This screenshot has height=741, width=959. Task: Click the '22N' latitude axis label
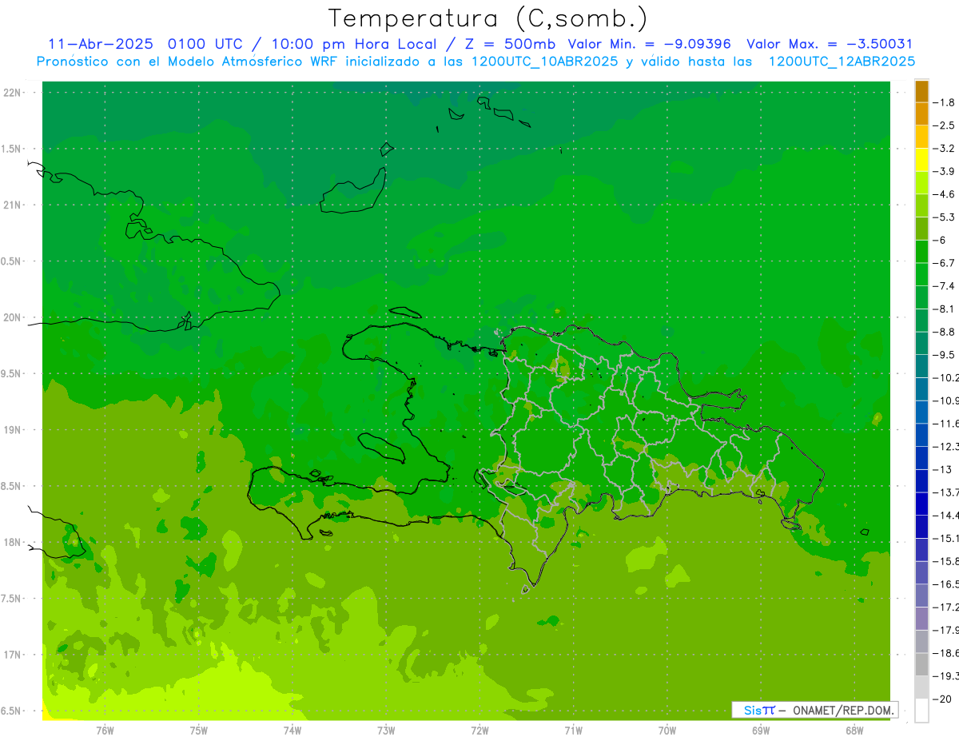(11, 93)
